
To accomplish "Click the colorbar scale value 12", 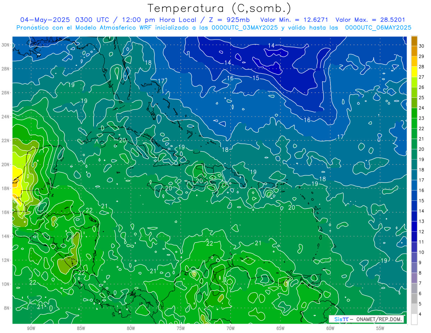I will (x=422, y=232).
